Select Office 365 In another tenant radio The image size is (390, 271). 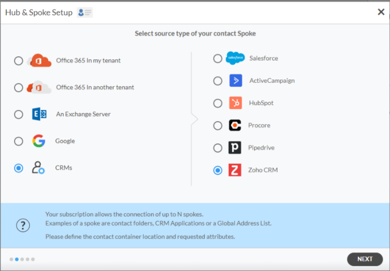point(19,88)
